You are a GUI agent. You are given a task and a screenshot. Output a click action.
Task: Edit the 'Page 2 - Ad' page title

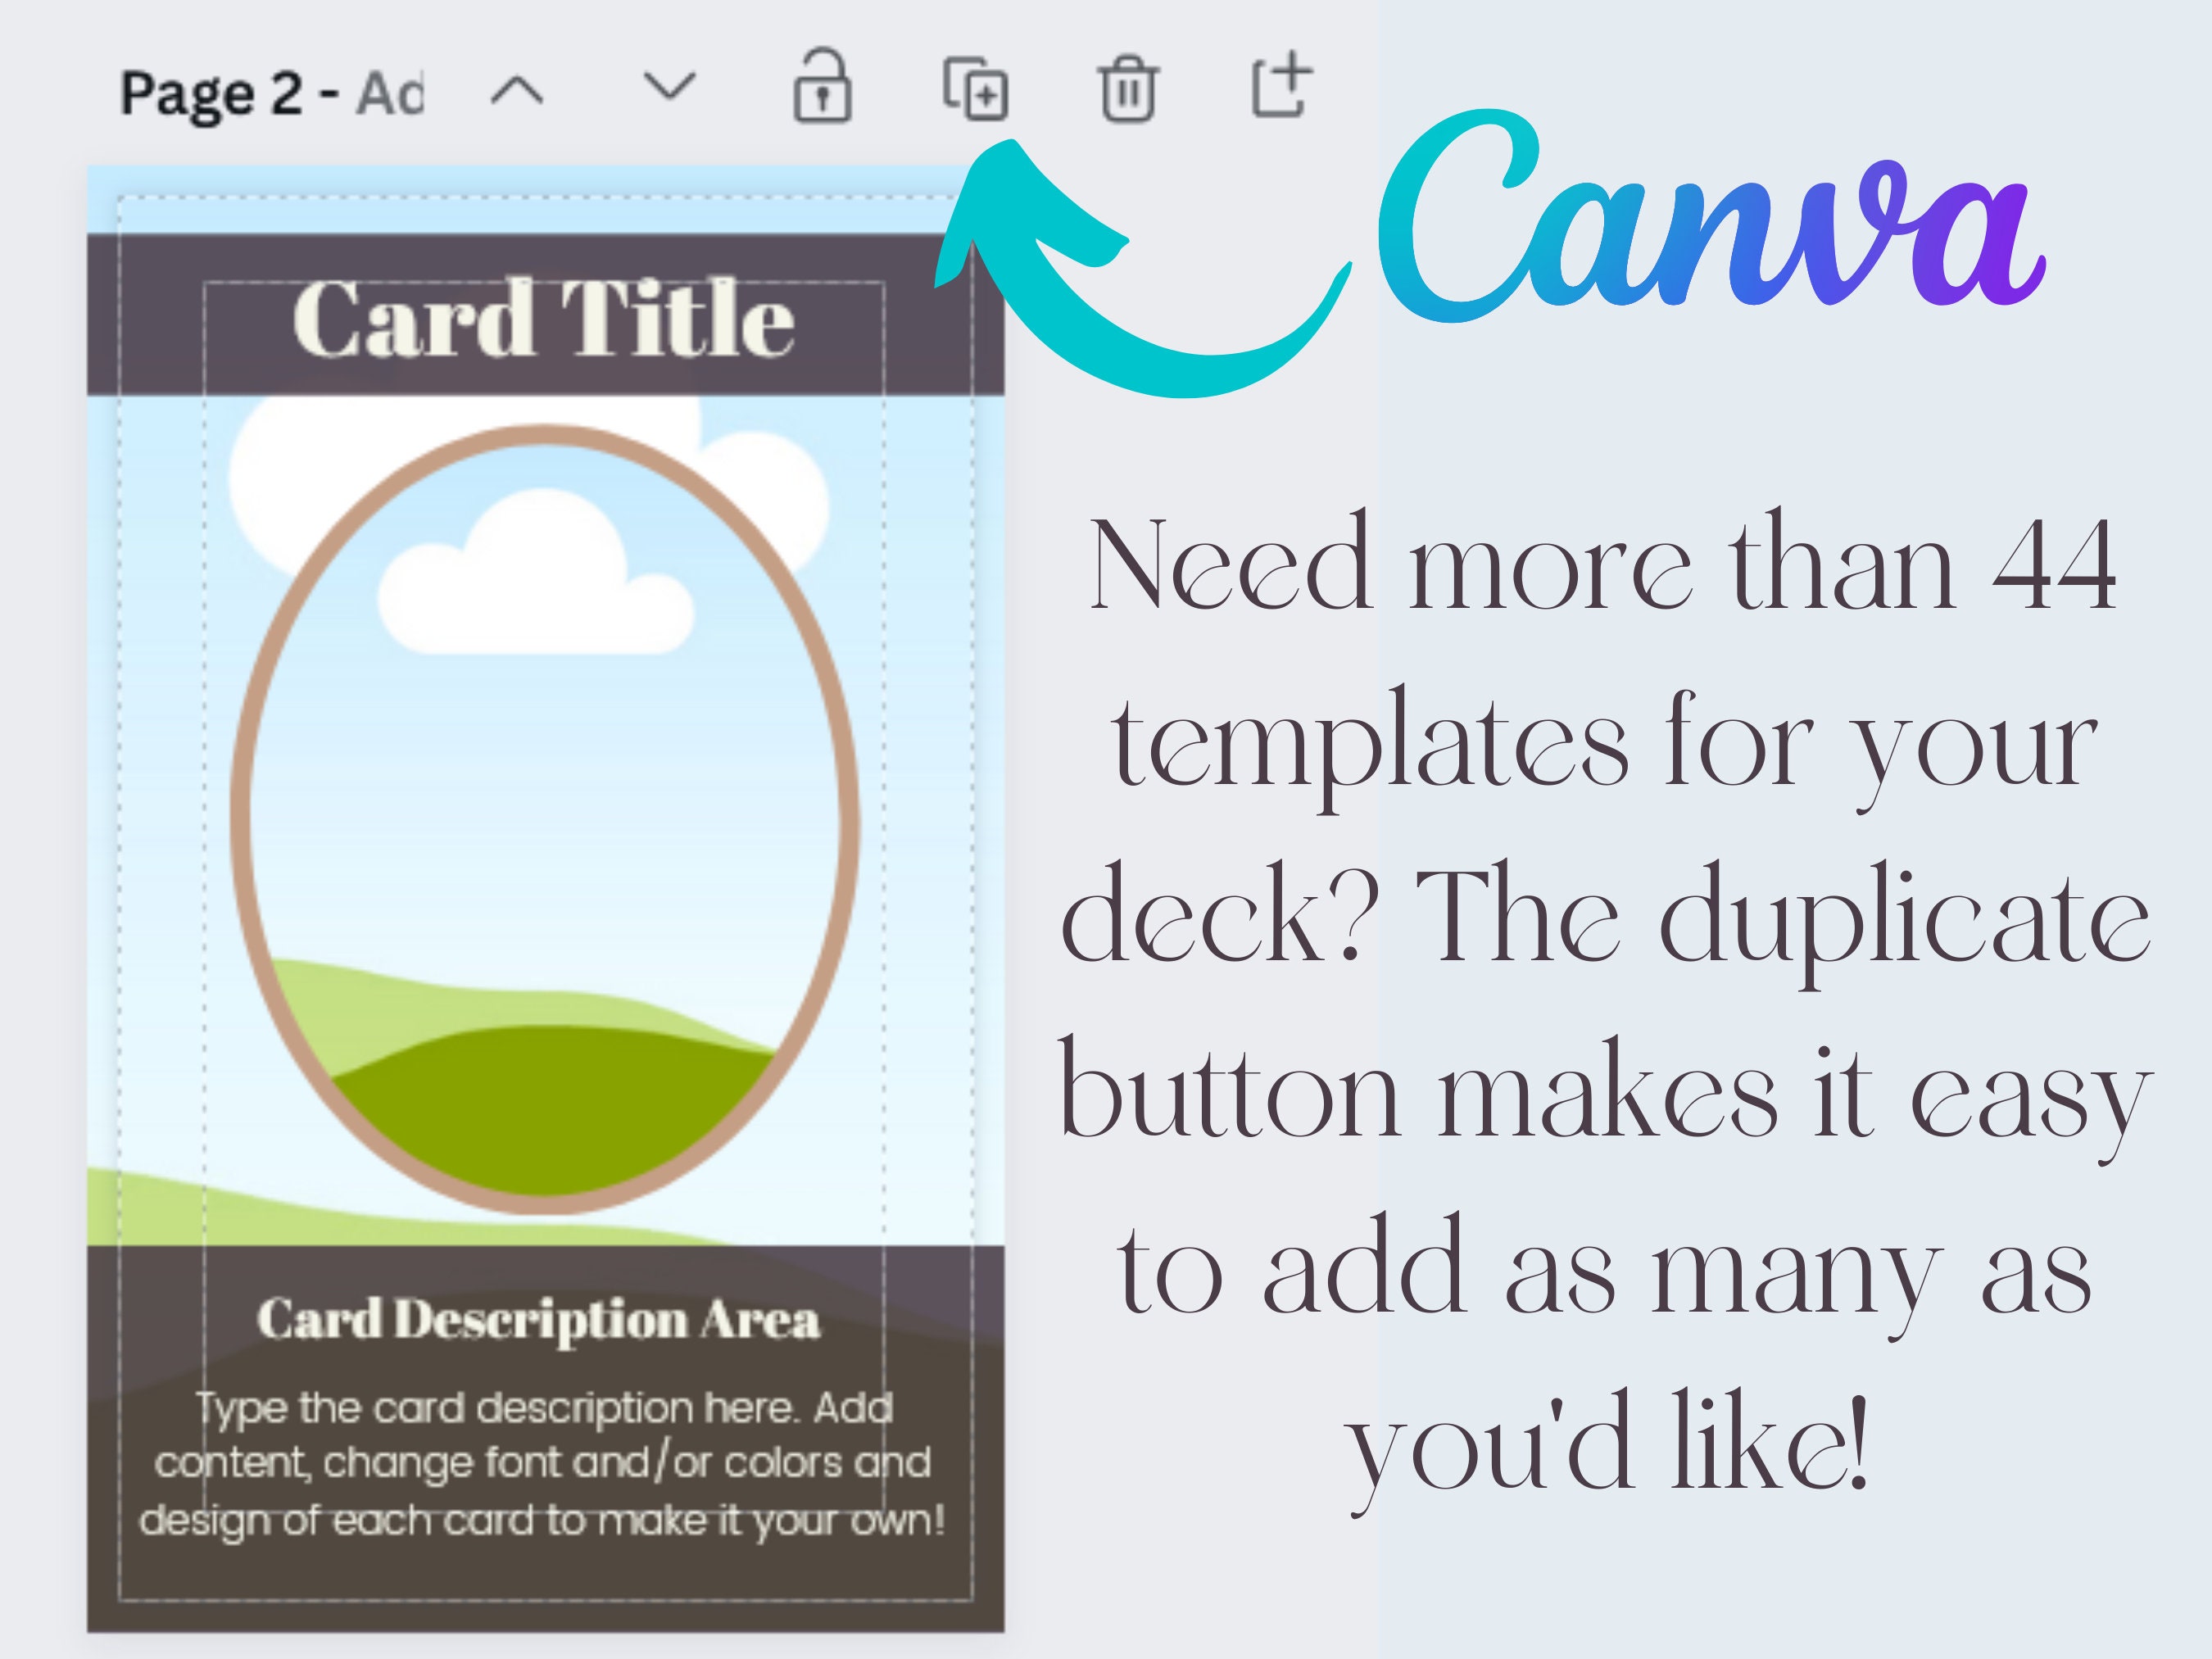pyautogui.click(x=272, y=94)
